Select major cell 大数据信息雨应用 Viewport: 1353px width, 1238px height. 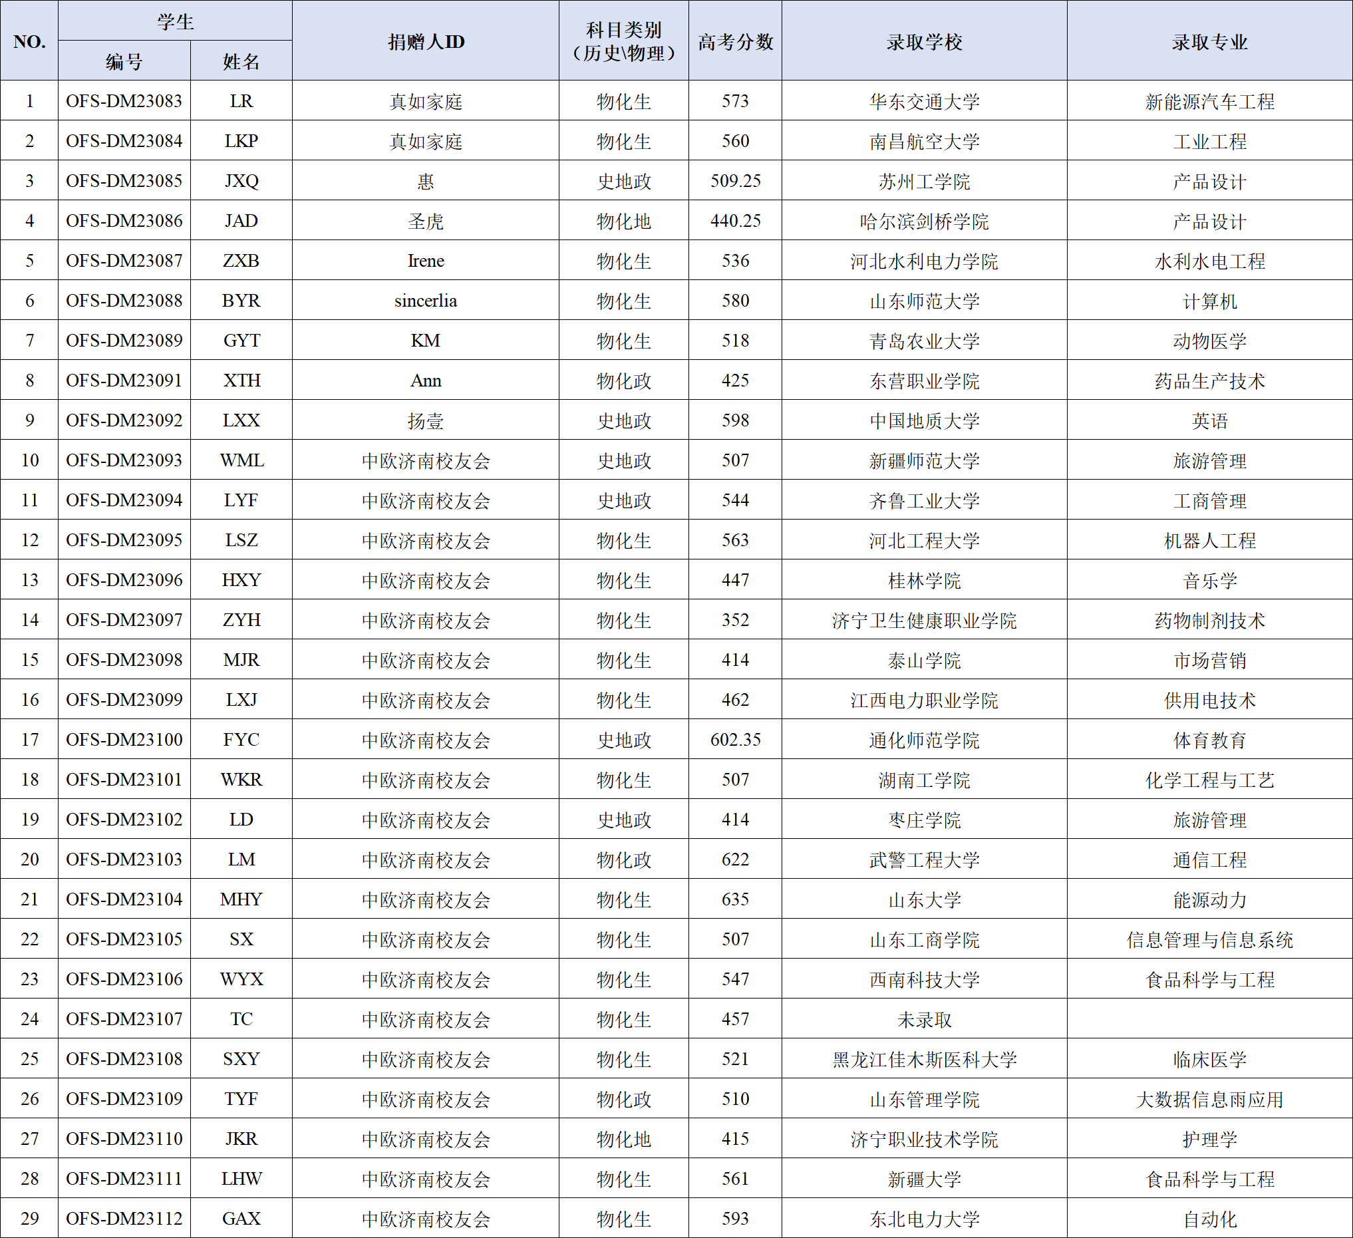pyautogui.click(x=1209, y=1098)
